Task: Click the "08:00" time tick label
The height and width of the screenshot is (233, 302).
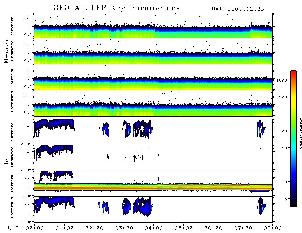Action: 273,228
